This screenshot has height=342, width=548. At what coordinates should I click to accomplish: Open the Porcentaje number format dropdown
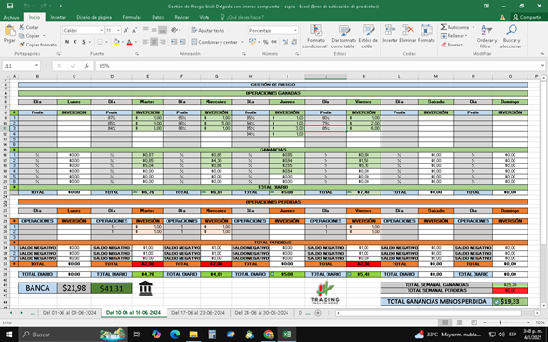click(x=295, y=31)
